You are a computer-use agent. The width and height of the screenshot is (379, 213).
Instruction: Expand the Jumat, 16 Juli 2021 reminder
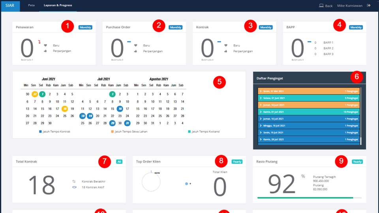pos(309,119)
